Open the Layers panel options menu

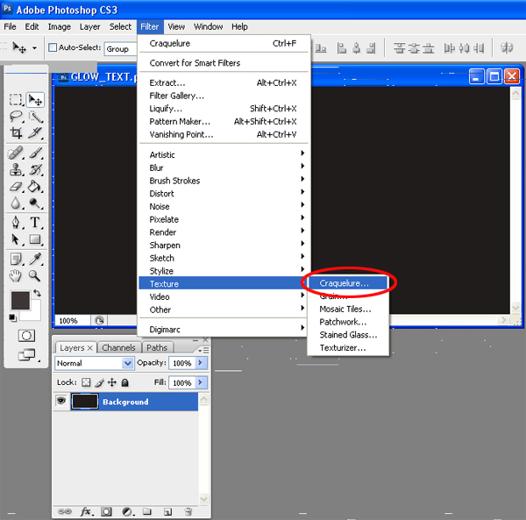coord(203,350)
